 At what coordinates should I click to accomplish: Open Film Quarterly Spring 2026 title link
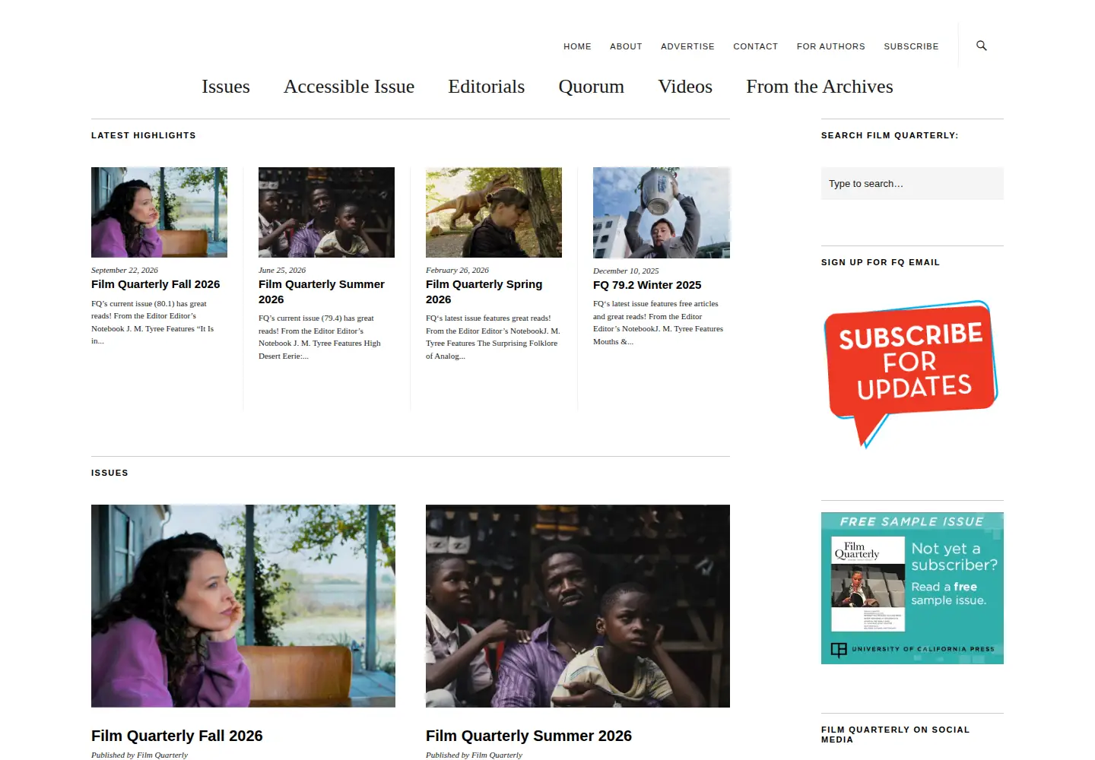(x=484, y=292)
